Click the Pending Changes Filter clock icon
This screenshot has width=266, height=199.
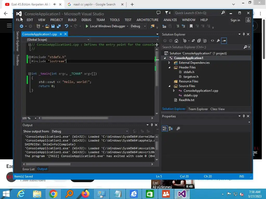pyautogui.click(x=185, y=41)
